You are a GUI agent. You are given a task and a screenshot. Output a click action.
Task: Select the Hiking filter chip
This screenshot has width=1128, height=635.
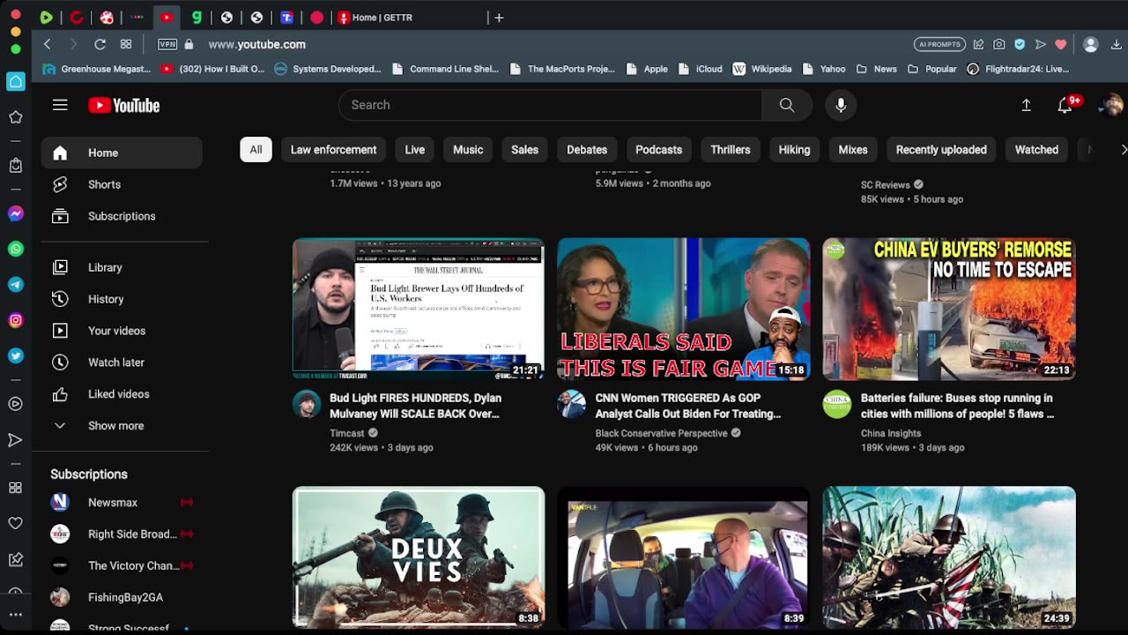[794, 150]
